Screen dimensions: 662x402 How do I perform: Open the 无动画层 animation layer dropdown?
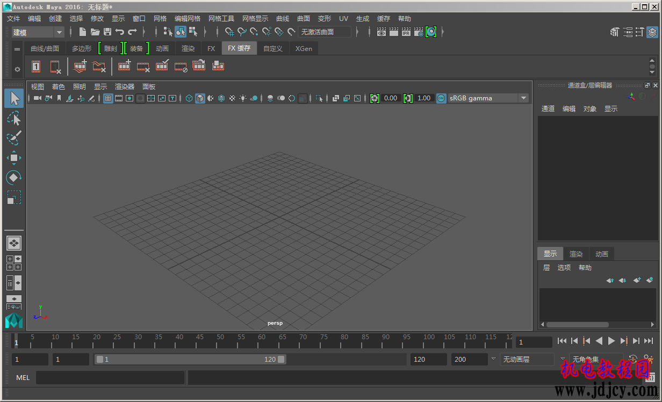(x=527, y=360)
